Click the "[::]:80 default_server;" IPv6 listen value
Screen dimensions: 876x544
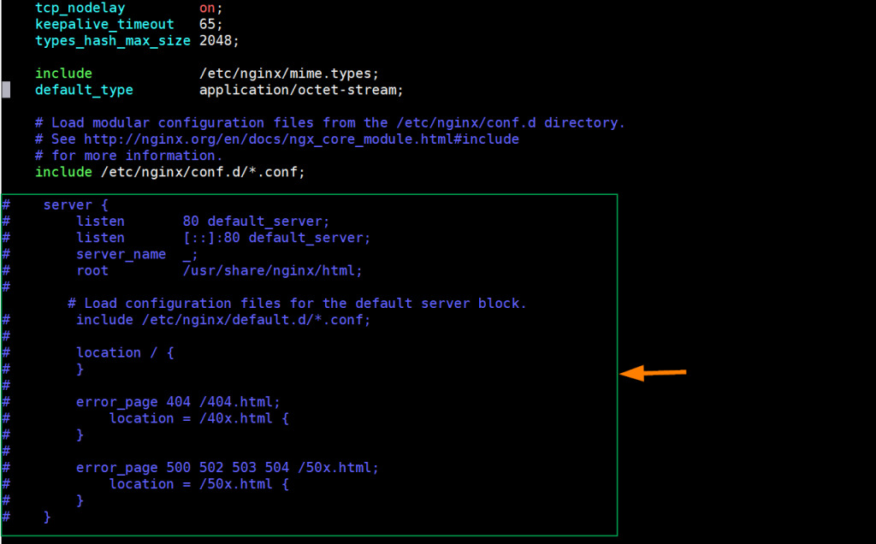(276, 238)
